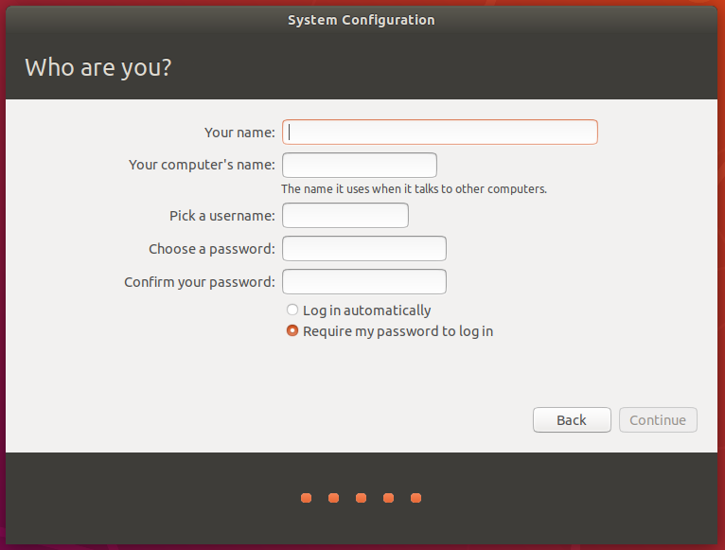
Task: Click the first orange progress dot
Action: (x=306, y=498)
